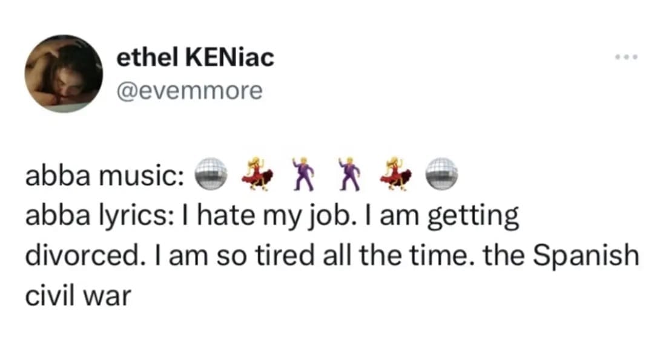Click the word "divorced." in the tweet
The height and width of the screenshot is (352, 654).
coord(82,256)
